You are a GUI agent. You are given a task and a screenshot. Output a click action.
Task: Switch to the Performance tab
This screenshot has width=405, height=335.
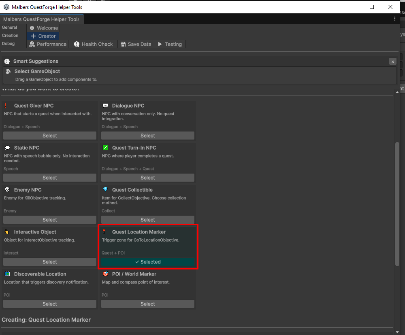[x=48, y=44]
